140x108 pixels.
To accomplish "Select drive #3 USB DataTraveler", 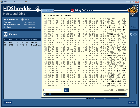I will (22, 45).
